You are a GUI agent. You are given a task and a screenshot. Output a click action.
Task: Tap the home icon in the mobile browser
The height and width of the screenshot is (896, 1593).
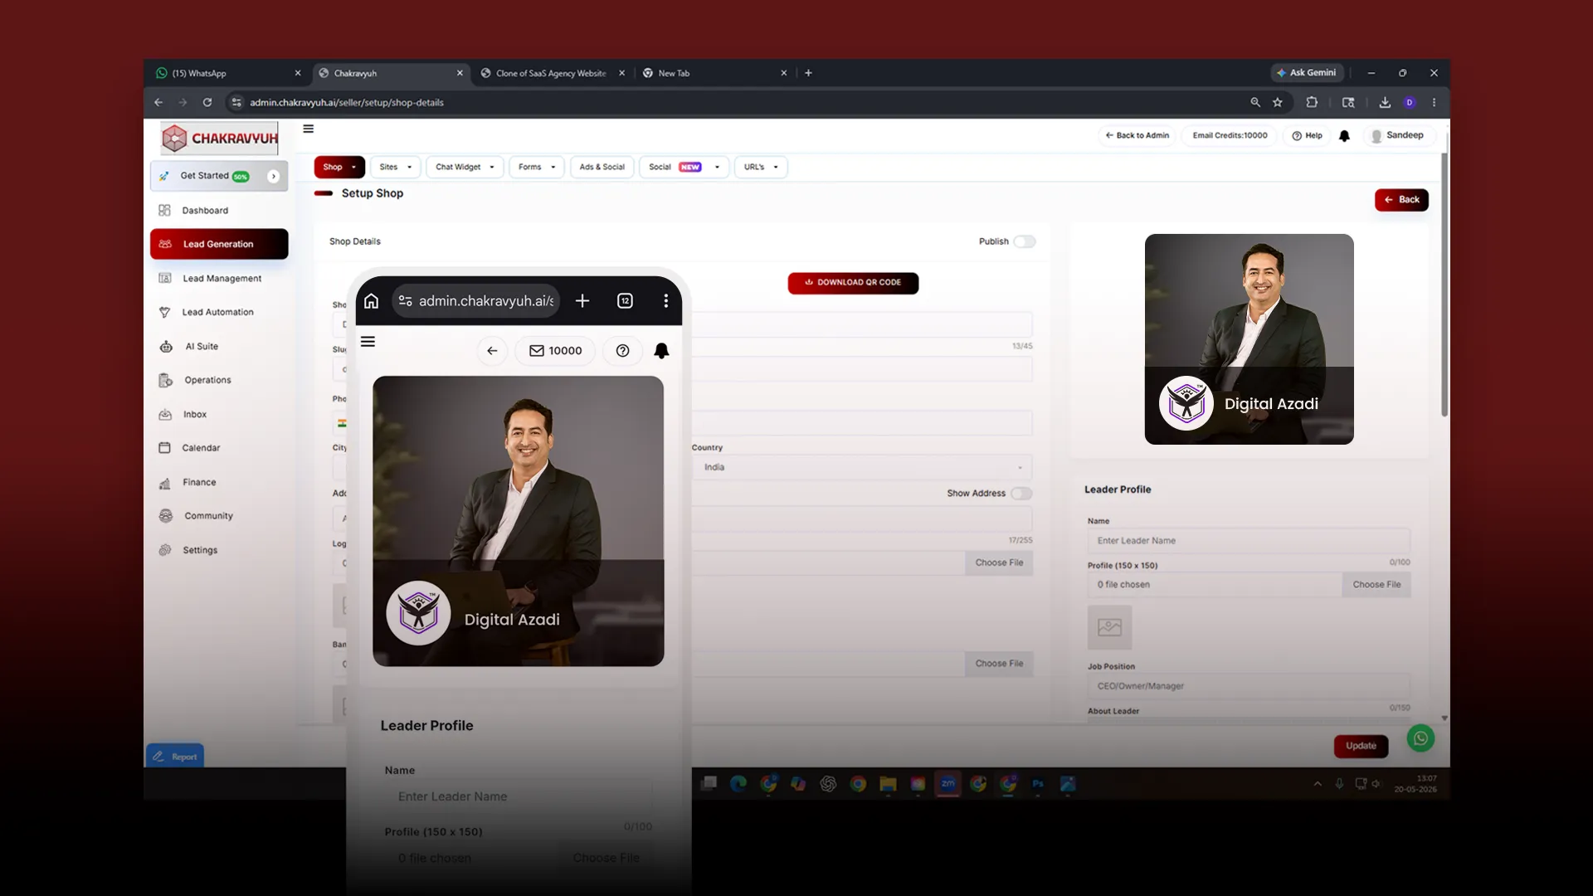point(372,301)
